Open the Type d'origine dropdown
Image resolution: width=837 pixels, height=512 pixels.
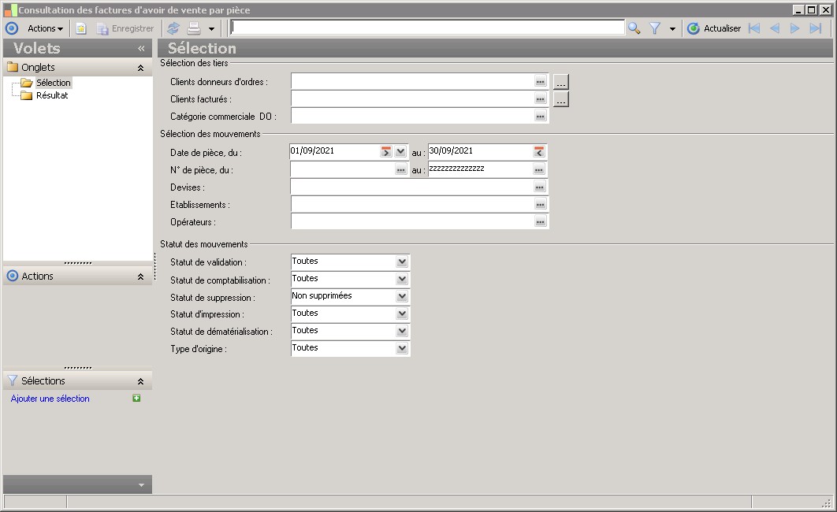pyautogui.click(x=402, y=348)
